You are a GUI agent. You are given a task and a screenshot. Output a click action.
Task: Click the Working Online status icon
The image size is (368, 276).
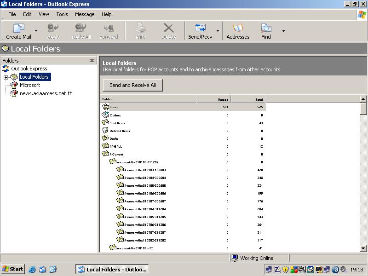(235, 258)
